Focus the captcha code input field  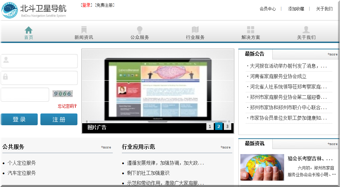[25, 95]
